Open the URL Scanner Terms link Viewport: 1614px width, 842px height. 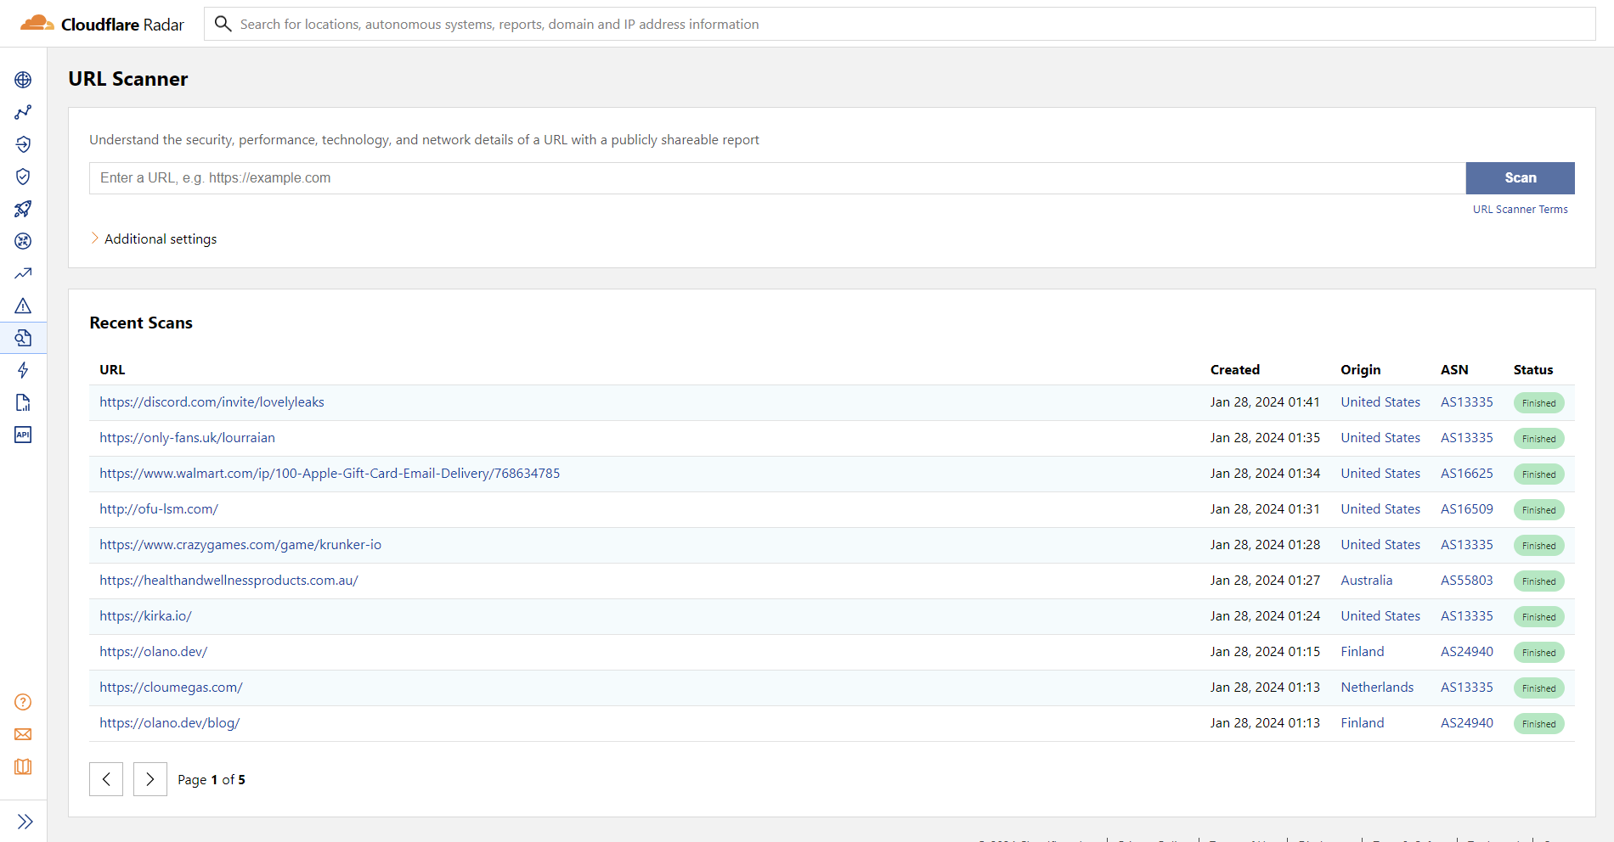1520,210
